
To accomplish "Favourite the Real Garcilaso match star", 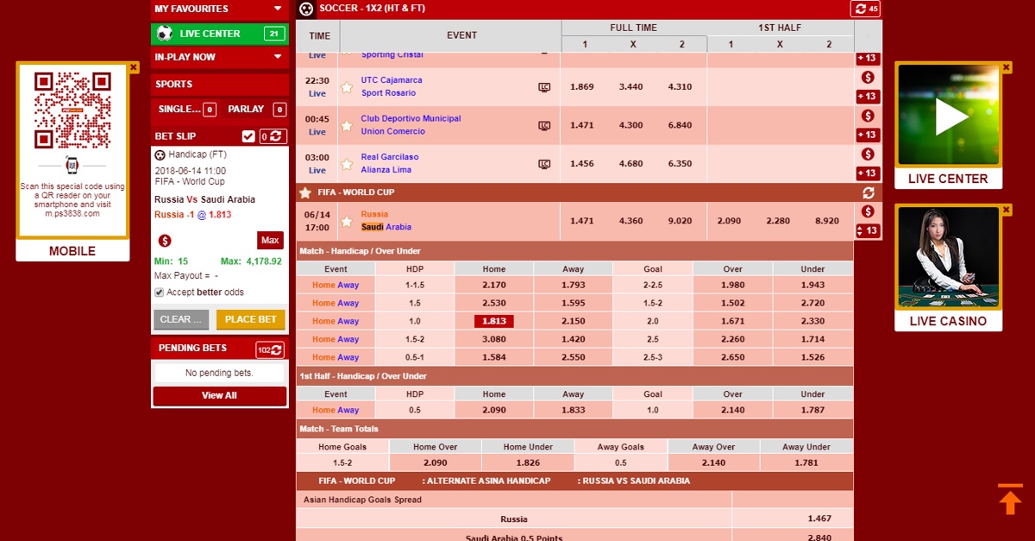I will pyautogui.click(x=347, y=164).
